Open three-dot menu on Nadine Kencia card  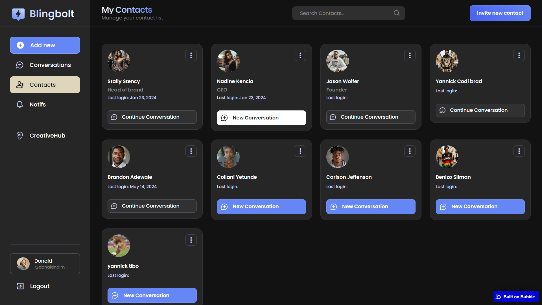pos(300,55)
